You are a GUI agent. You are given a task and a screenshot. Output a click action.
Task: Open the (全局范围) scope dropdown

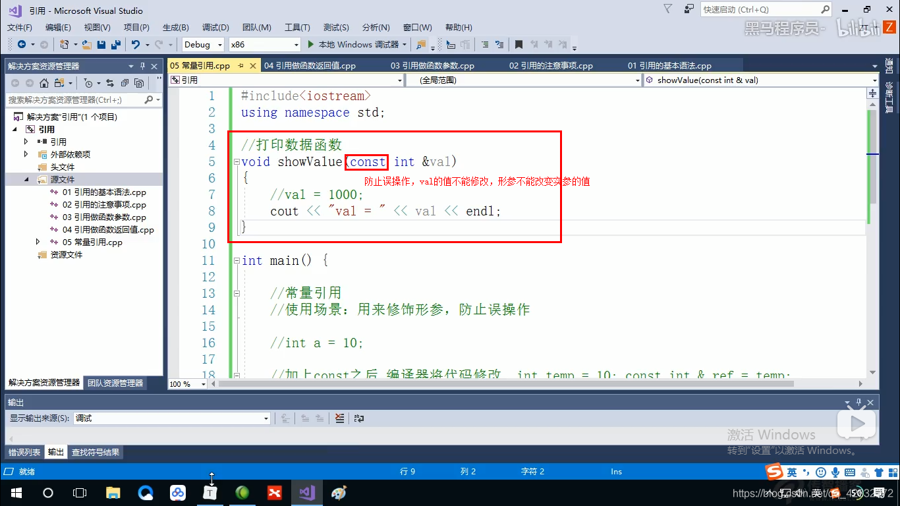click(523, 80)
